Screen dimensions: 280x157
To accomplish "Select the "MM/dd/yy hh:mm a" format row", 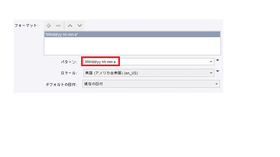I will pyautogui.click(x=132, y=34).
